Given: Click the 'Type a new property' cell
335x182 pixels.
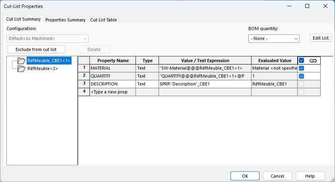Looking at the screenshot, I should (x=112, y=92).
